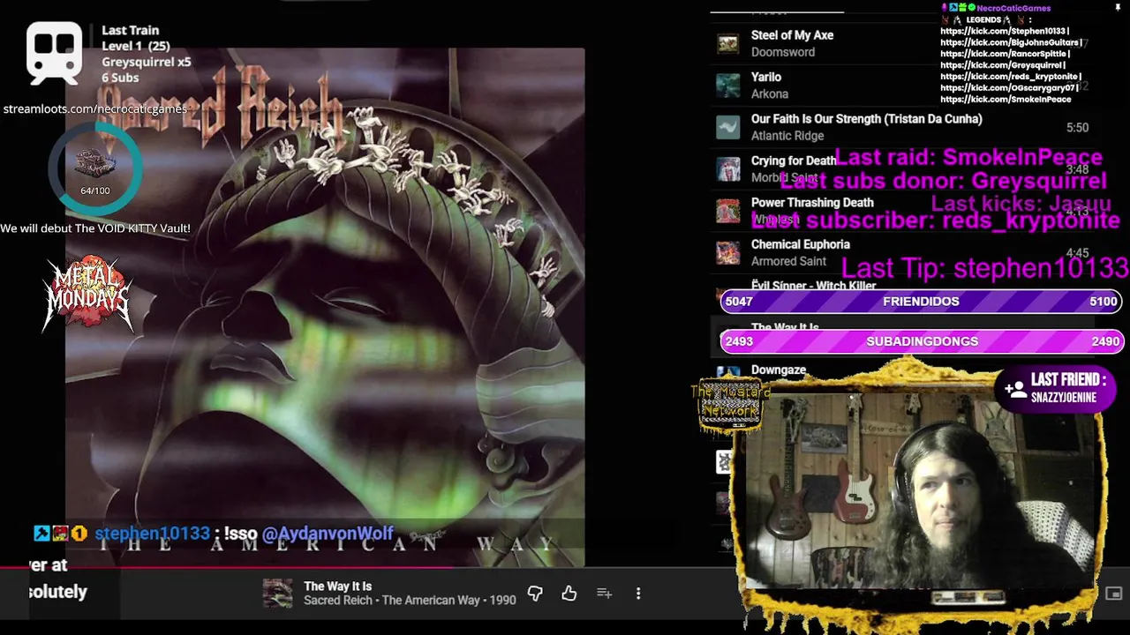The image size is (1130, 635).
Task: Click the 'The Way It Is' title in the player bar
Action: pos(337,586)
